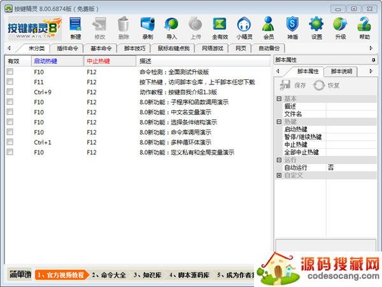Click right arrow in properties tab strip
The width and height of the screenshot is (382, 287).
(x=371, y=71)
